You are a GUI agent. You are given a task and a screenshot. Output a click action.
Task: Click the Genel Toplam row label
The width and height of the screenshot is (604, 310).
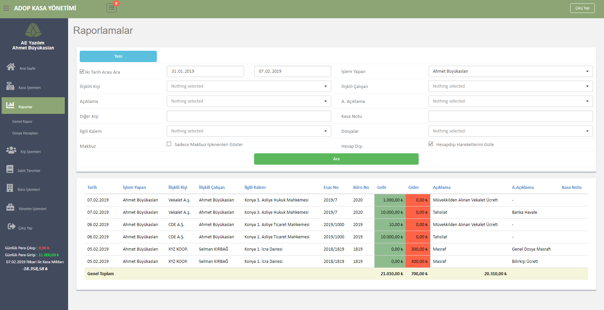(101, 274)
